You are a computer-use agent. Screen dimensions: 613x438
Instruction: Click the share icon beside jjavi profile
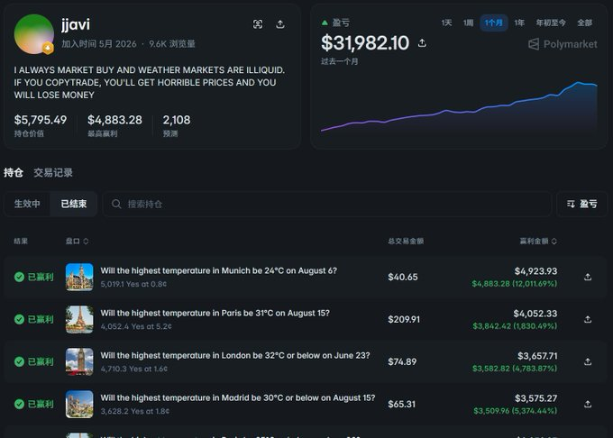tap(280, 24)
